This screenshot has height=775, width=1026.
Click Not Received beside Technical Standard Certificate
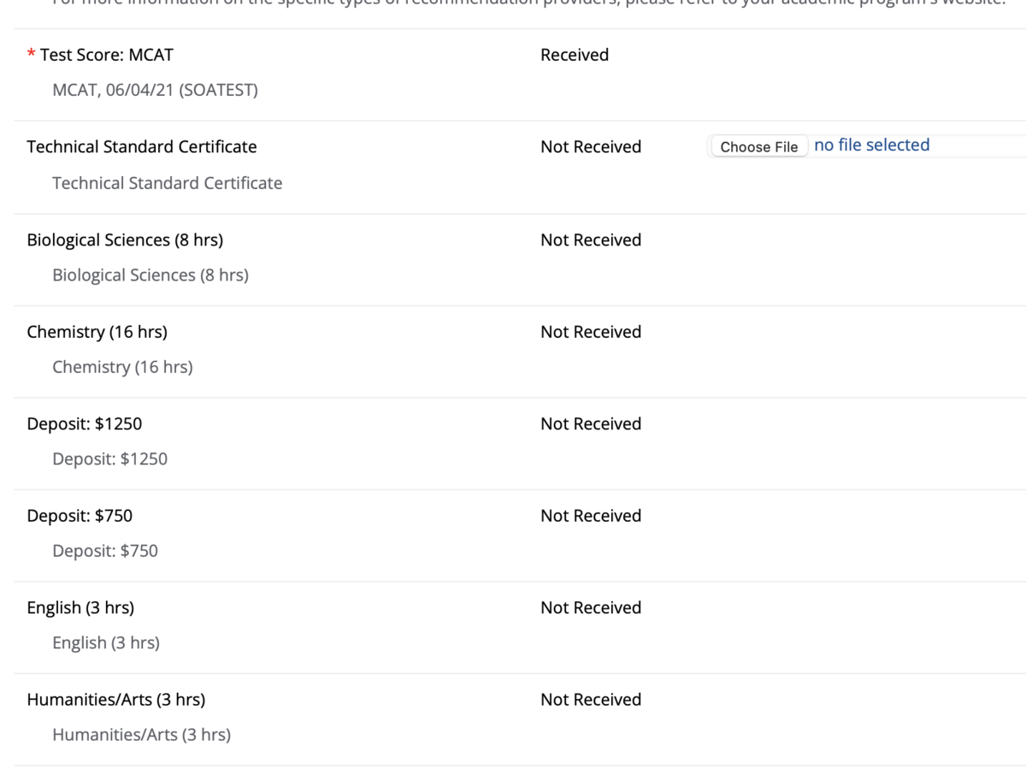point(591,147)
